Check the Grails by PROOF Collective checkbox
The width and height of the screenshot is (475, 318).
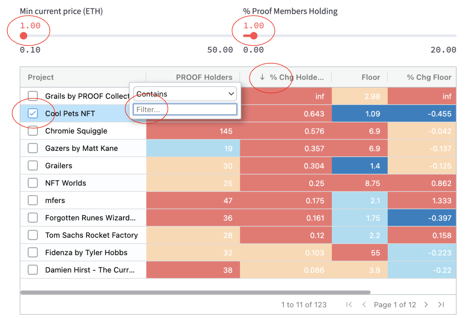coord(33,96)
